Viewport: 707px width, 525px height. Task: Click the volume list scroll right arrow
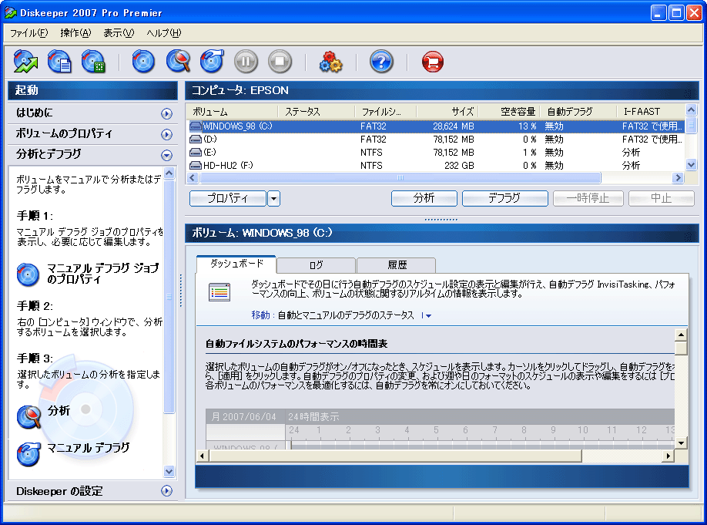click(x=678, y=178)
